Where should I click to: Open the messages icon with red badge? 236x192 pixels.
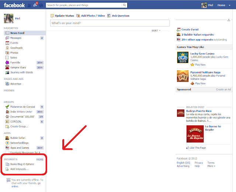[x=35, y=5]
